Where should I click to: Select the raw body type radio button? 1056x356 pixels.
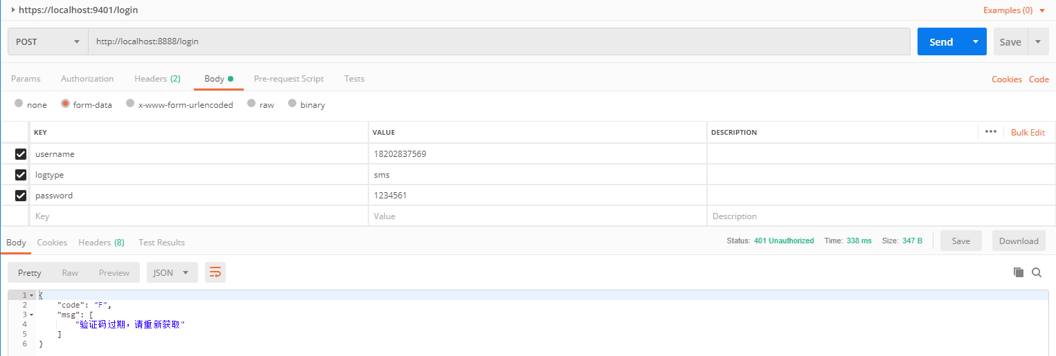click(251, 104)
